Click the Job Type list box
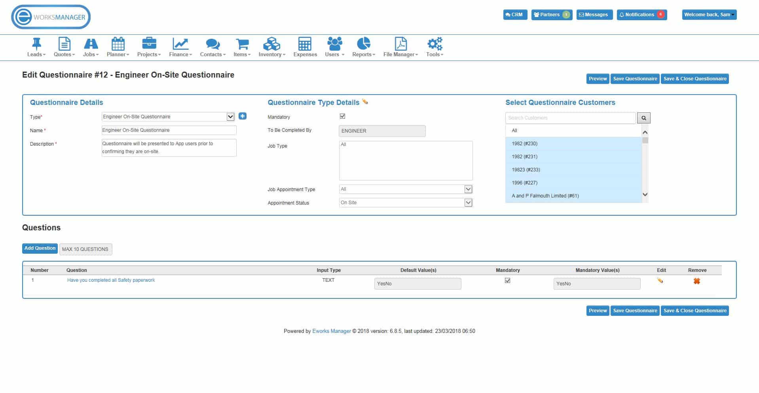Screen dimensions: 759x393 [x=406, y=161]
